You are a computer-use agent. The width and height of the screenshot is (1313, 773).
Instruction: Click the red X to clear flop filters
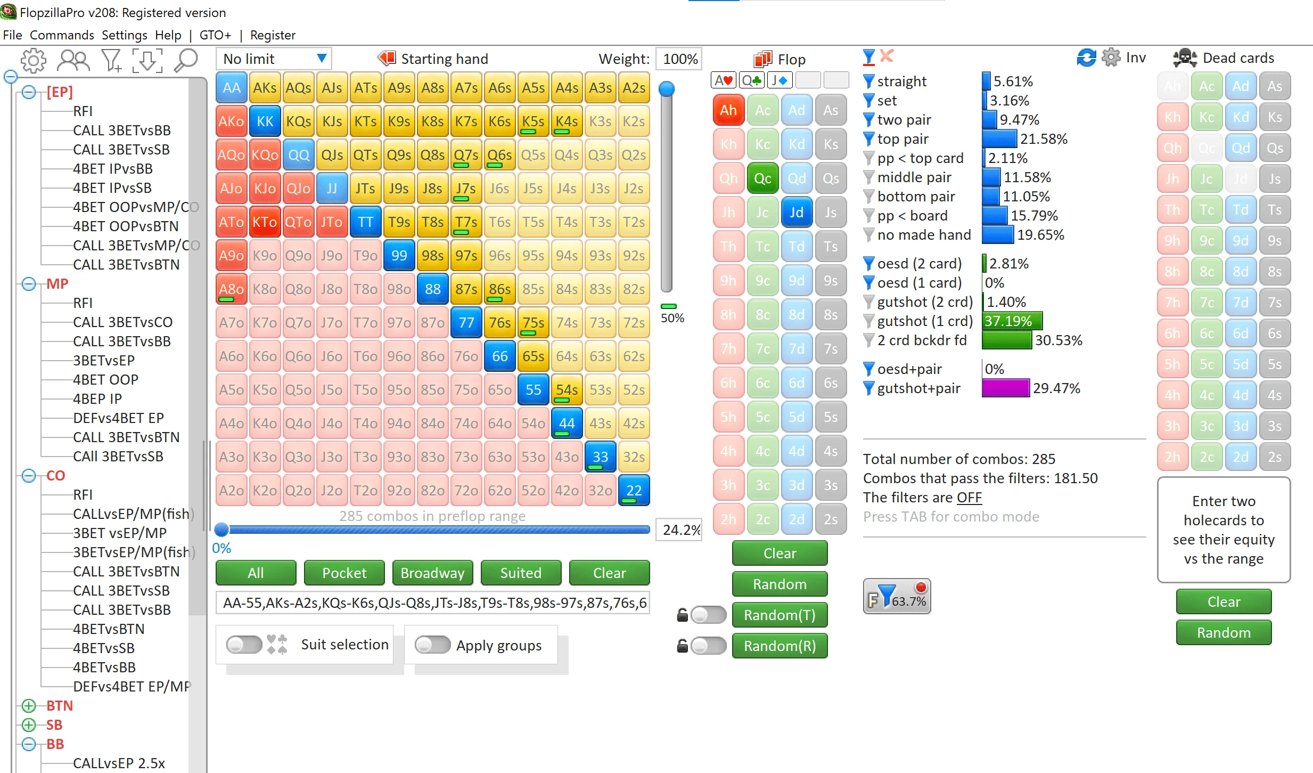(x=885, y=56)
